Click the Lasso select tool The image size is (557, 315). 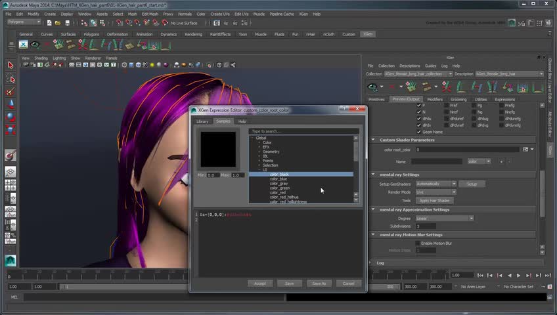11,78
